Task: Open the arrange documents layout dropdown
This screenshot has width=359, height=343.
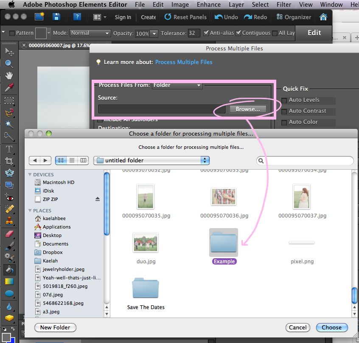Action: (x=100, y=17)
